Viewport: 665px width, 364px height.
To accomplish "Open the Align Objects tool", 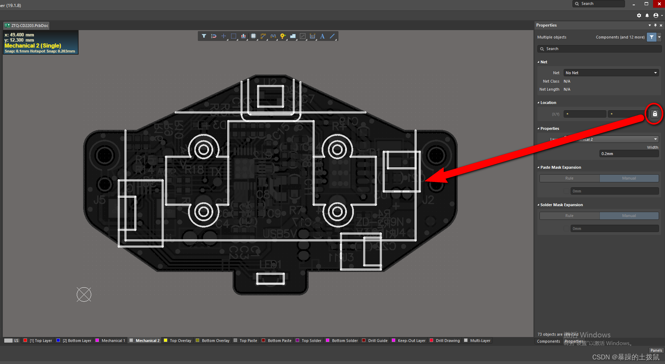I will click(243, 36).
